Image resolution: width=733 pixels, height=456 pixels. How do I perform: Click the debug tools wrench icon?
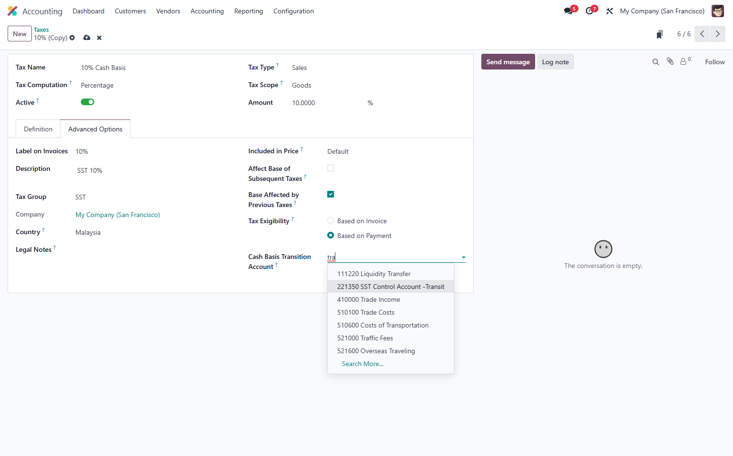tap(609, 11)
